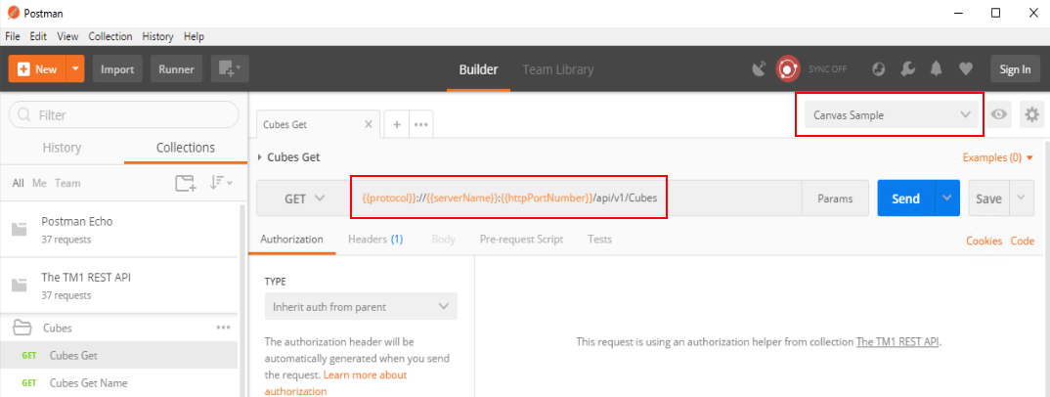Open the wrench settings icon in header
Screen dimensions: 1050x397
(906, 69)
